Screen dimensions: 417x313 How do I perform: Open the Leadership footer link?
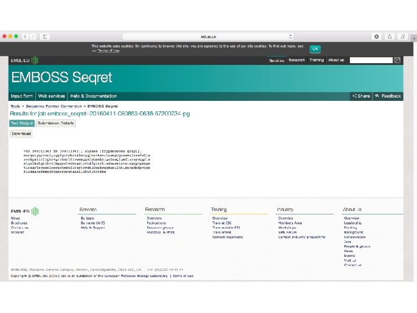(353, 223)
